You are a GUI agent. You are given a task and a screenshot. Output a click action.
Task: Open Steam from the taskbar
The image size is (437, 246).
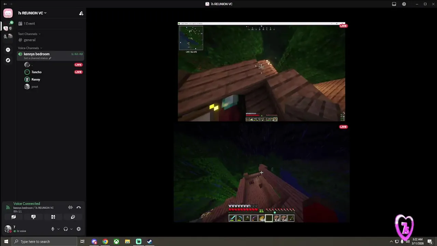point(150,242)
